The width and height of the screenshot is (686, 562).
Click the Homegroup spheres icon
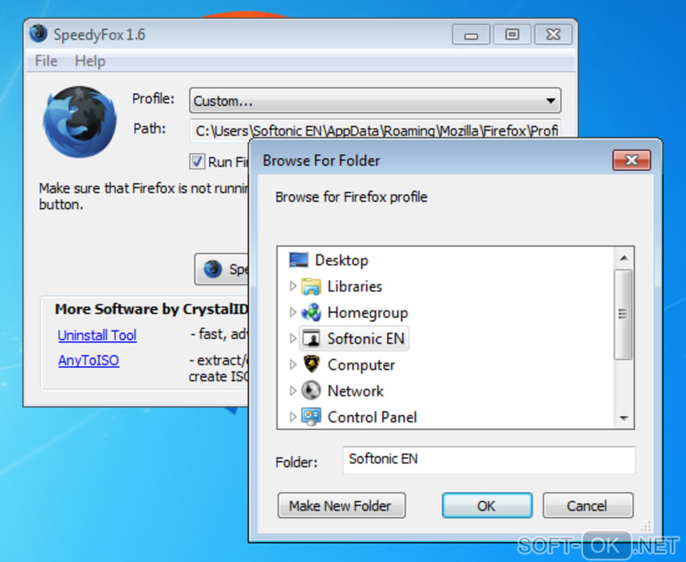coord(311,312)
